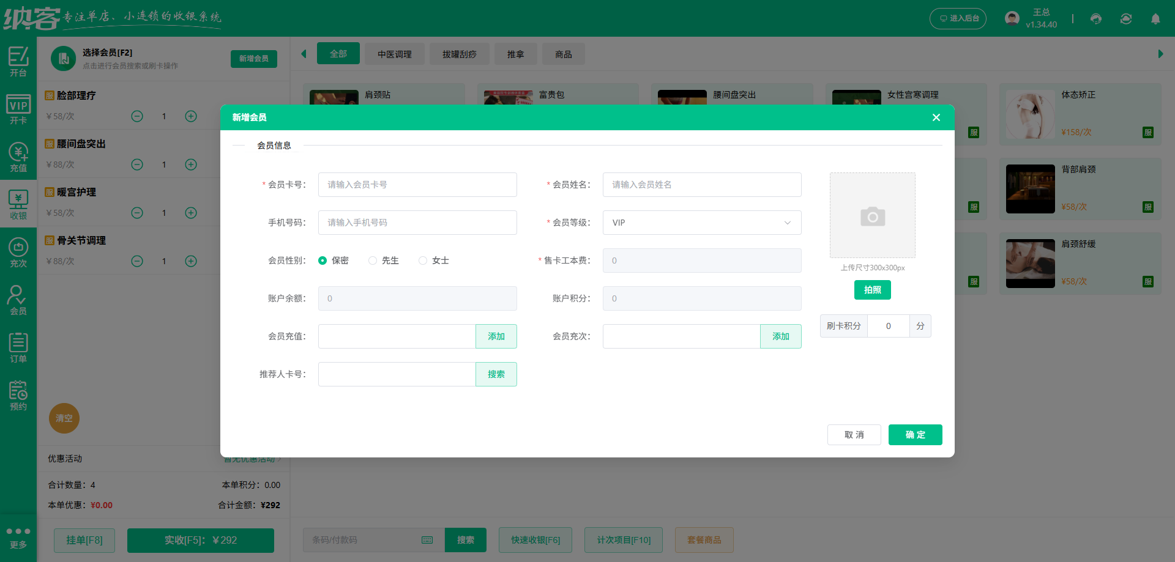Choose the 女士 gender option
The height and width of the screenshot is (562, 1175).
point(422,261)
